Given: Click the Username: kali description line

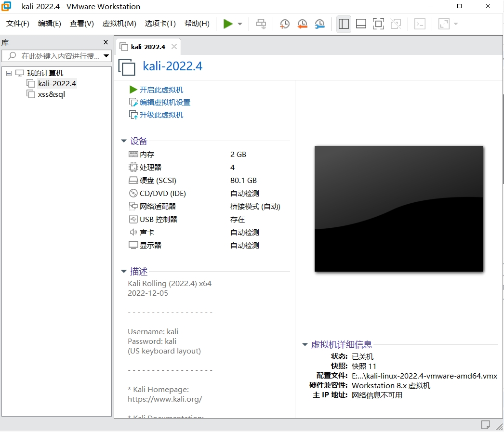Looking at the screenshot, I should click(153, 331).
